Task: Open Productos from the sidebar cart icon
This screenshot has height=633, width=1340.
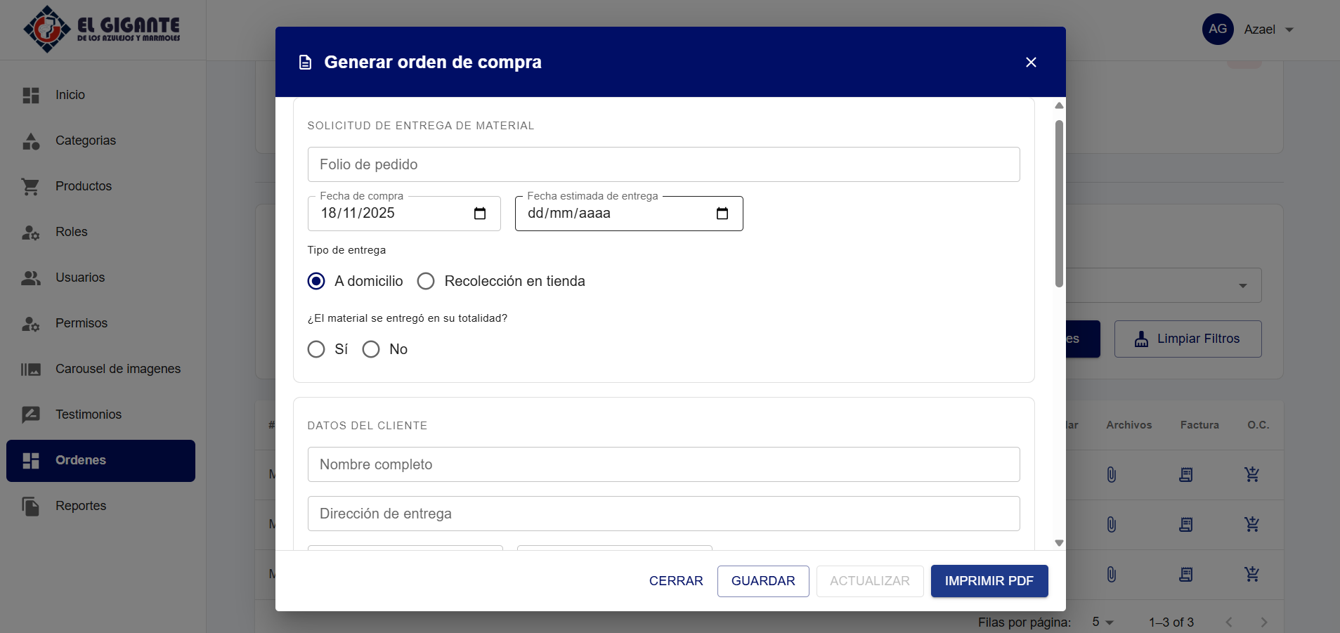Action: (32, 185)
